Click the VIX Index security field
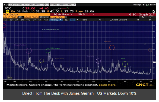The height and width of the screenshot is (102, 159). pos(27,14)
